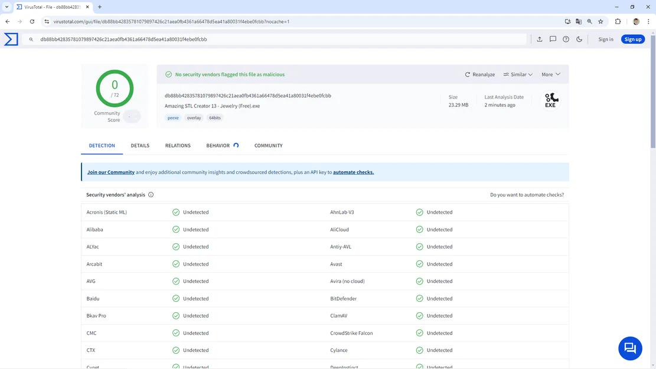
Task: Bookmark this page with star icon
Action: [600, 21]
